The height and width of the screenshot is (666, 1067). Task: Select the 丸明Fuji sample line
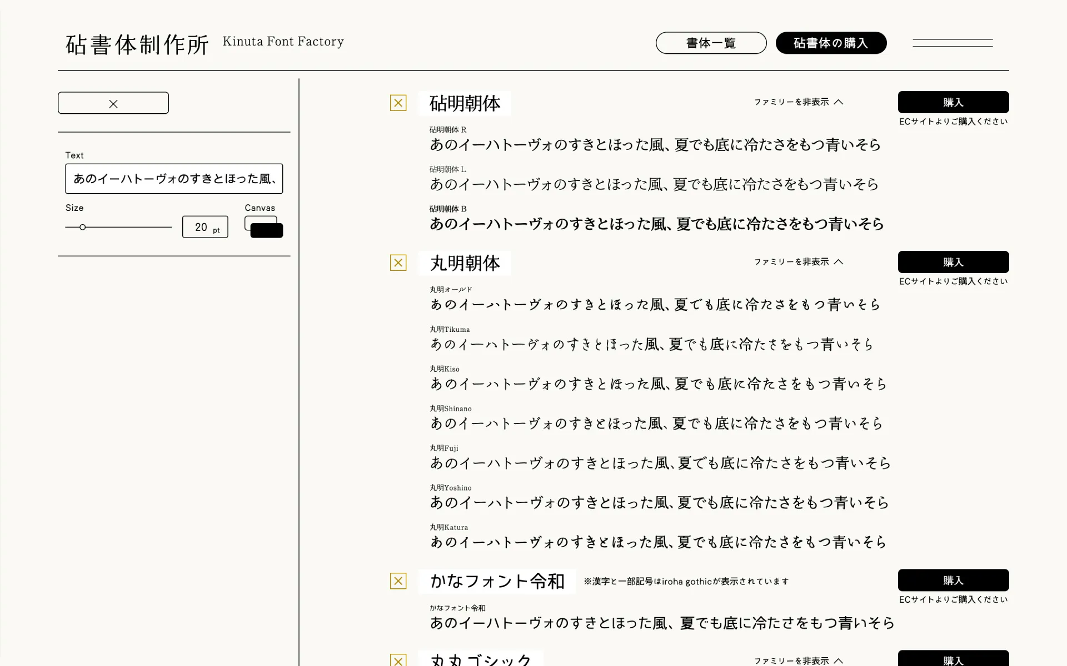661,463
